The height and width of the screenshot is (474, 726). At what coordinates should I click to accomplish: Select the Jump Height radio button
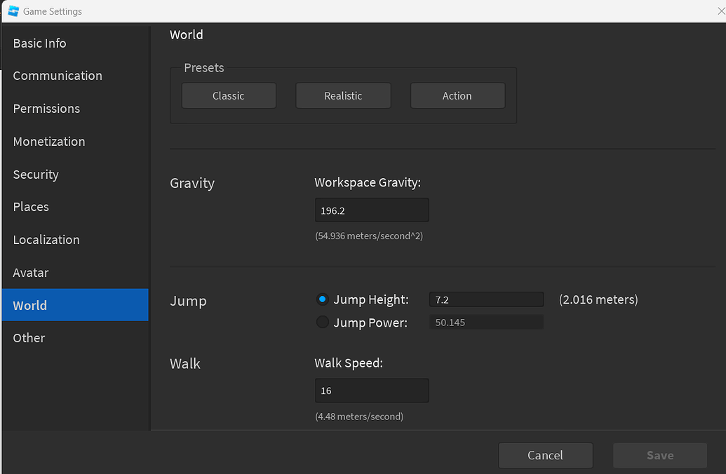click(x=322, y=299)
